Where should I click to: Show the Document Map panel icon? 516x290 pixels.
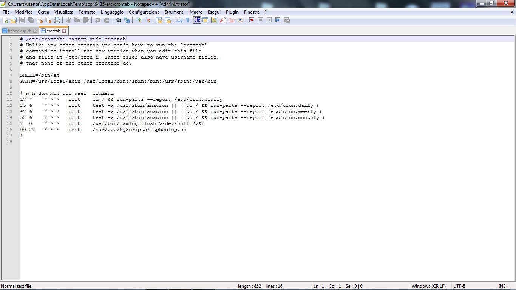(x=214, y=20)
